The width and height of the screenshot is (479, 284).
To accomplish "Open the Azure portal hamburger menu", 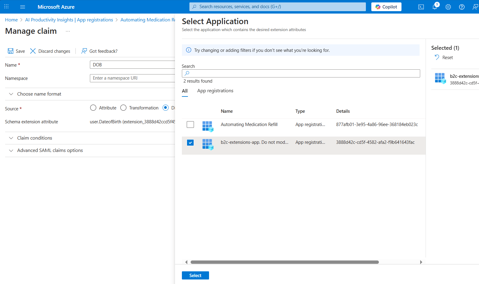I will [23, 7].
